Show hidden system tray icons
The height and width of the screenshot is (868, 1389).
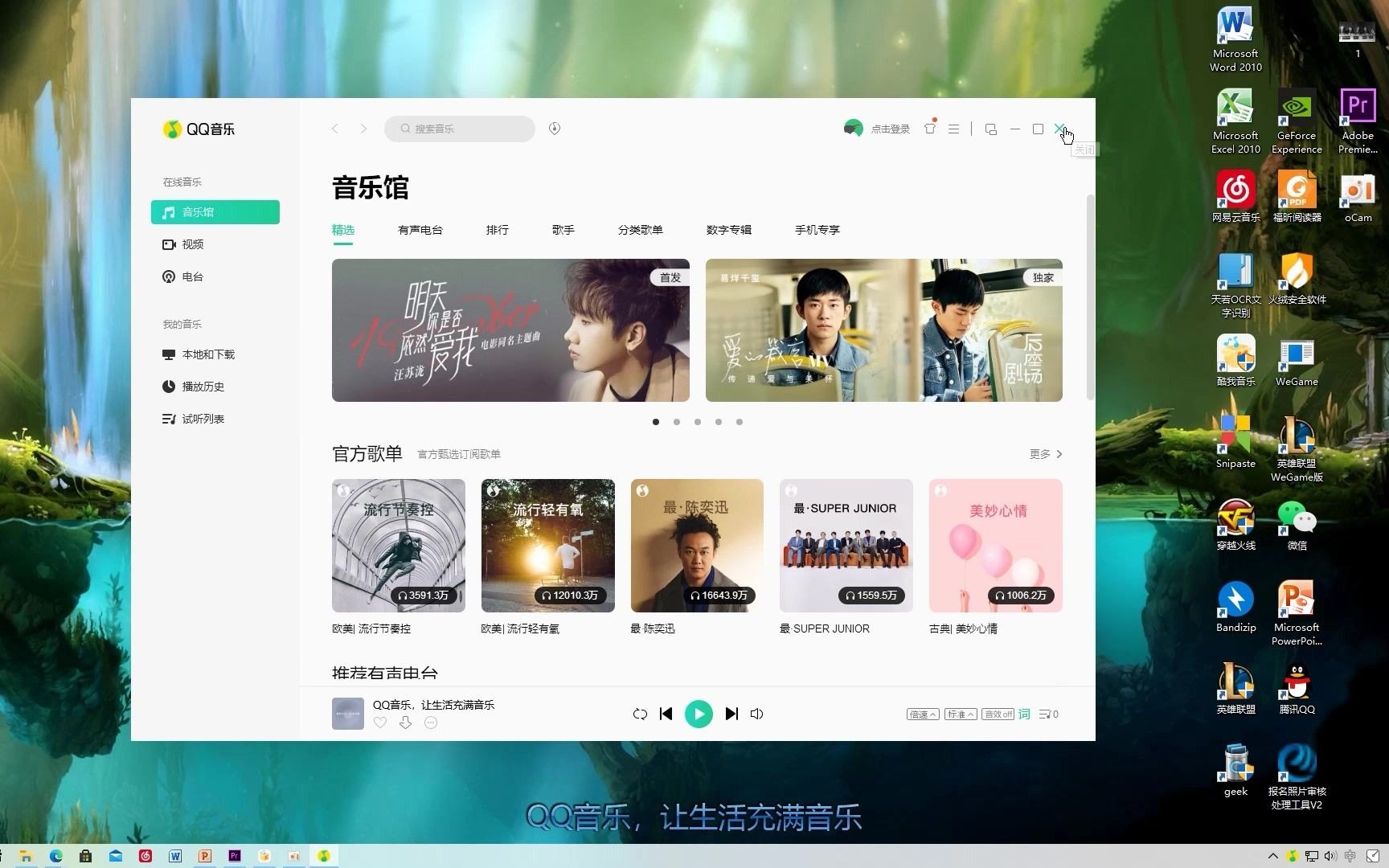pos(1272,856)
